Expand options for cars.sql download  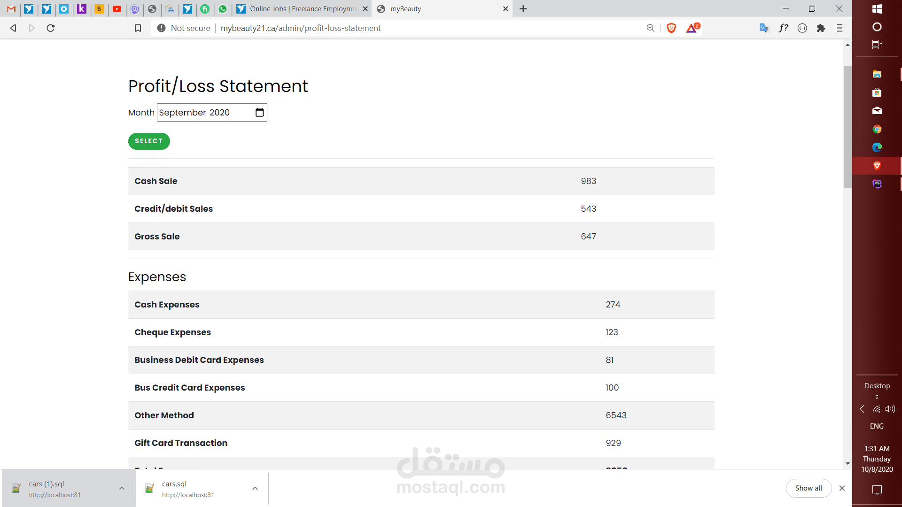click(x=255, y=488)
